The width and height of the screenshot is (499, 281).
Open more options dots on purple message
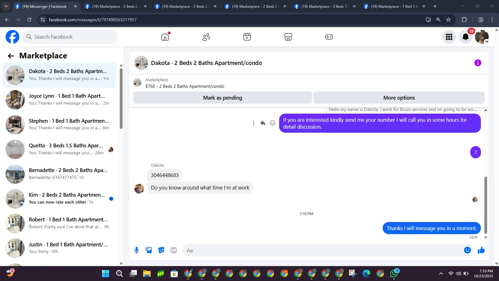[253, 123]
